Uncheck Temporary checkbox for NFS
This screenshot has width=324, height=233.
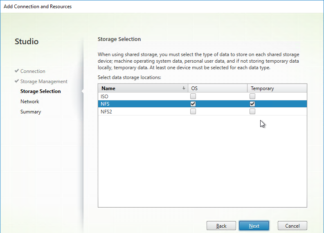252,104
